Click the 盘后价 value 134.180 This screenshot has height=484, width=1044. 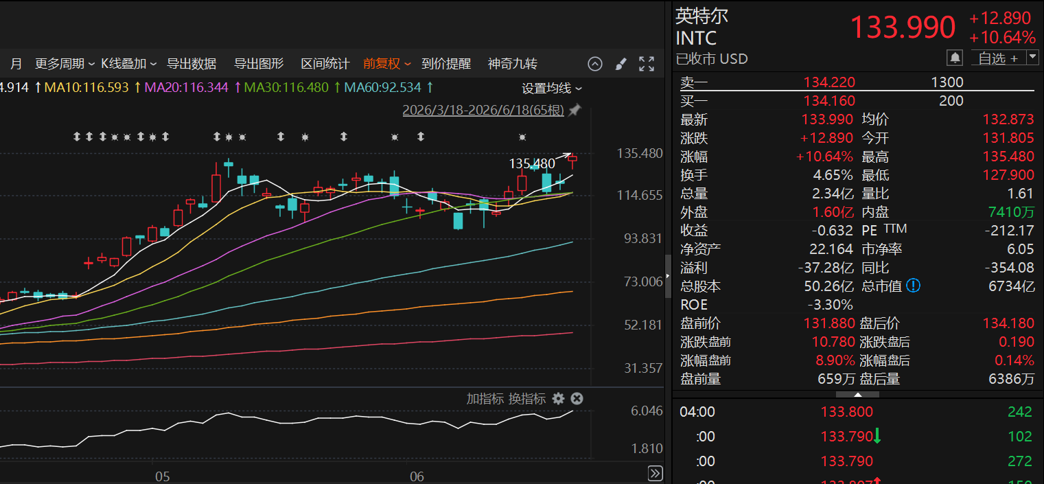[1008, 323]
